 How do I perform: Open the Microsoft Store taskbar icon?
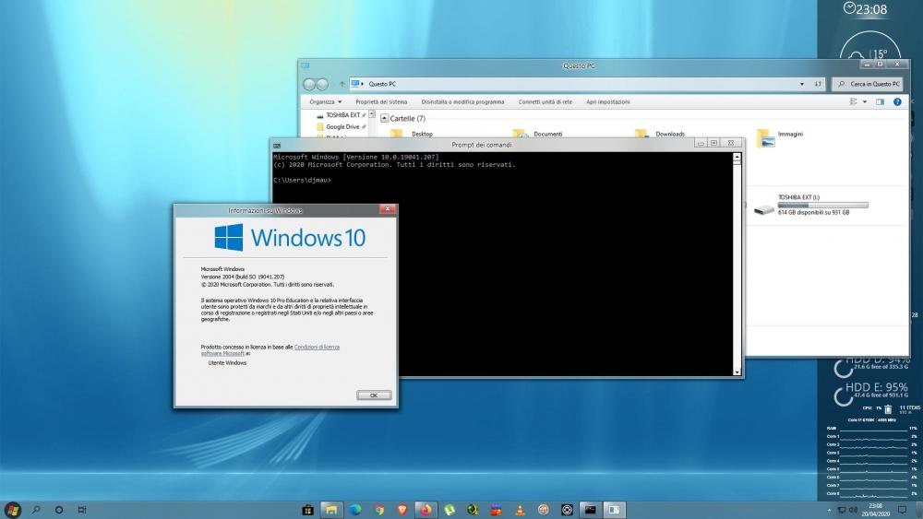point(308,509)
